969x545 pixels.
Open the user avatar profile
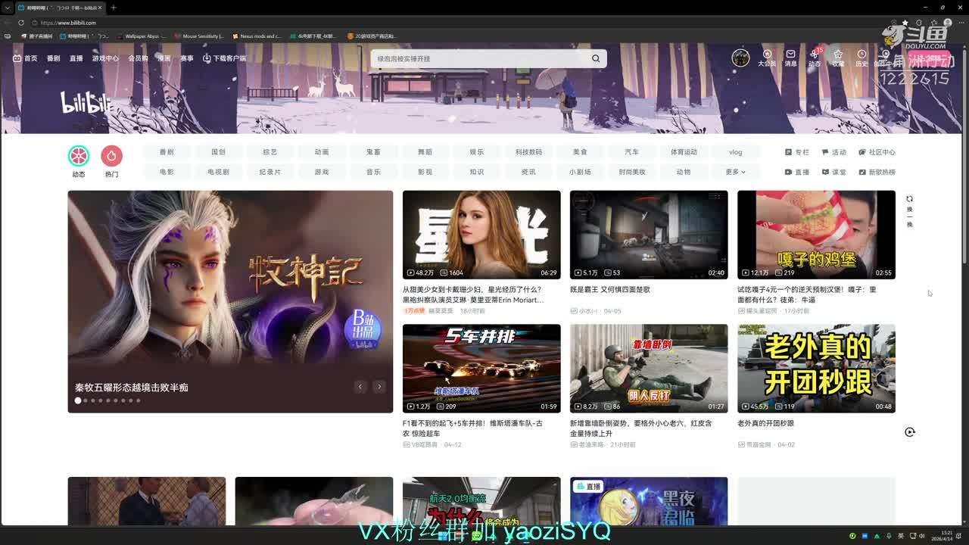tap(740, 58)
